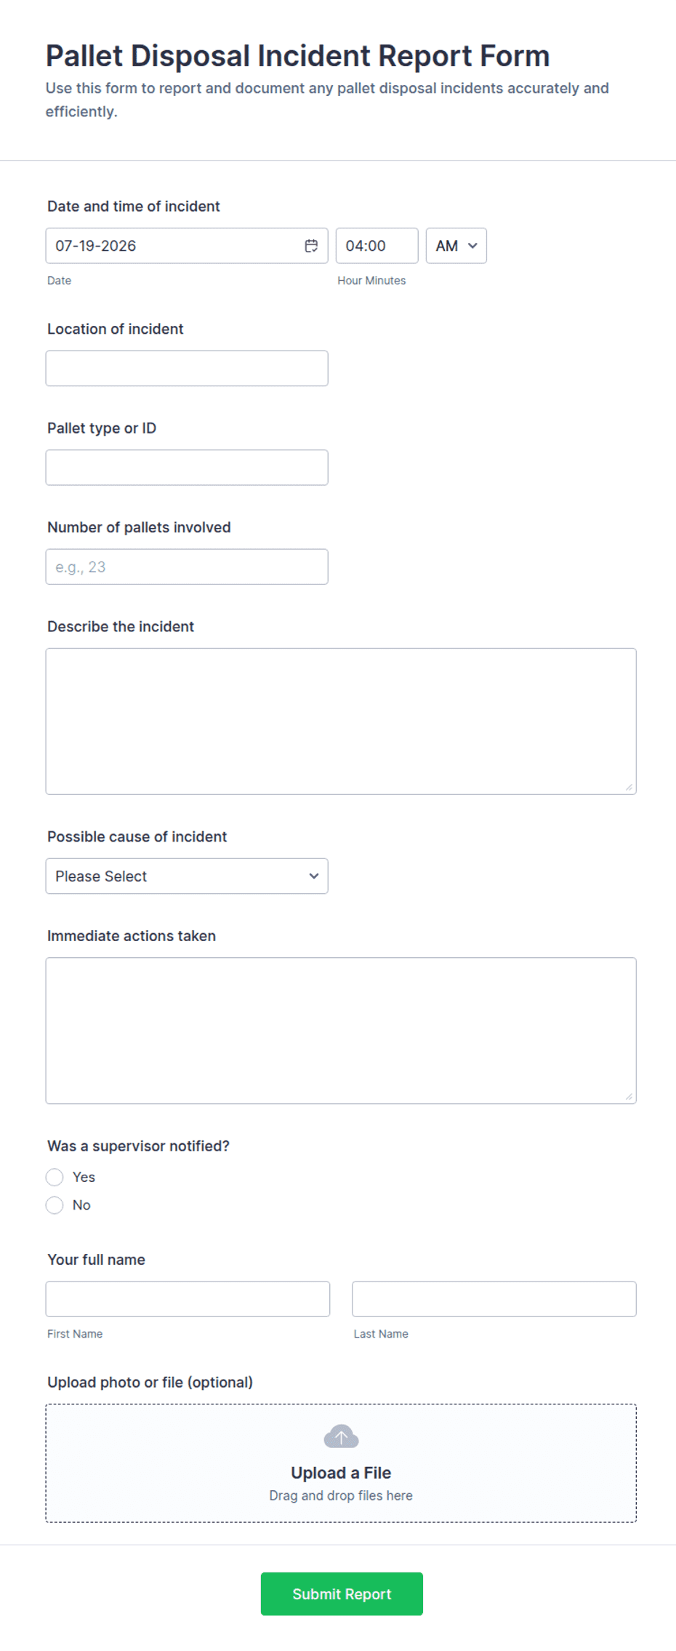
Task: Grab the resize handle of Describe the incident
Action: pos(629,787)
